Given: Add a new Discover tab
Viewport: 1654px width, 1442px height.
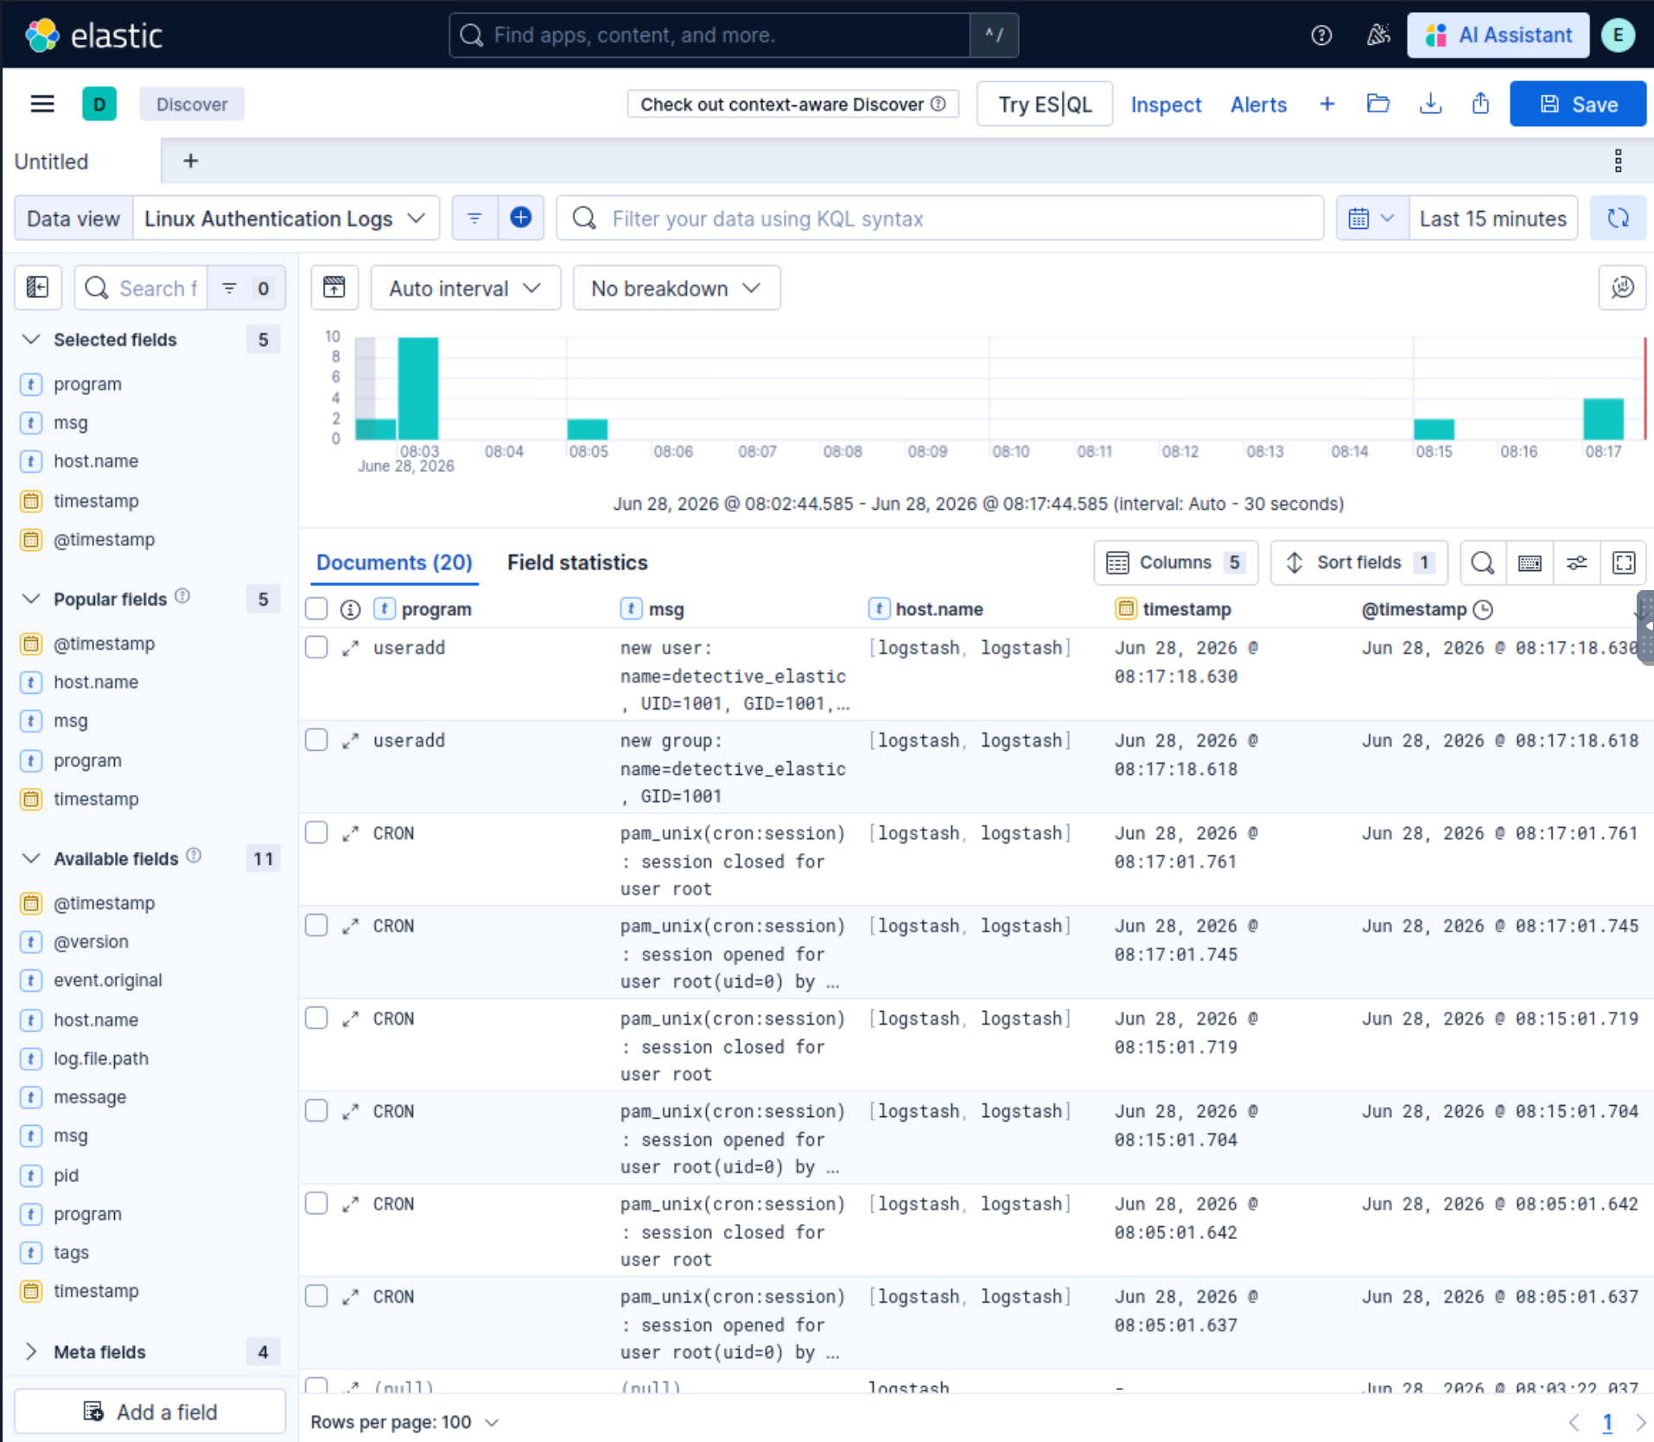Looking at the screenshot, I should point(190,161).
